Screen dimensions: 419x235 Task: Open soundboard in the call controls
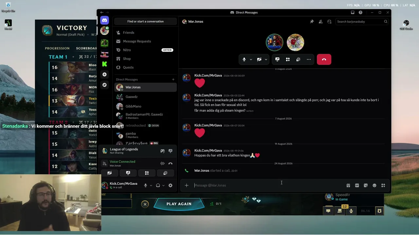298,59
